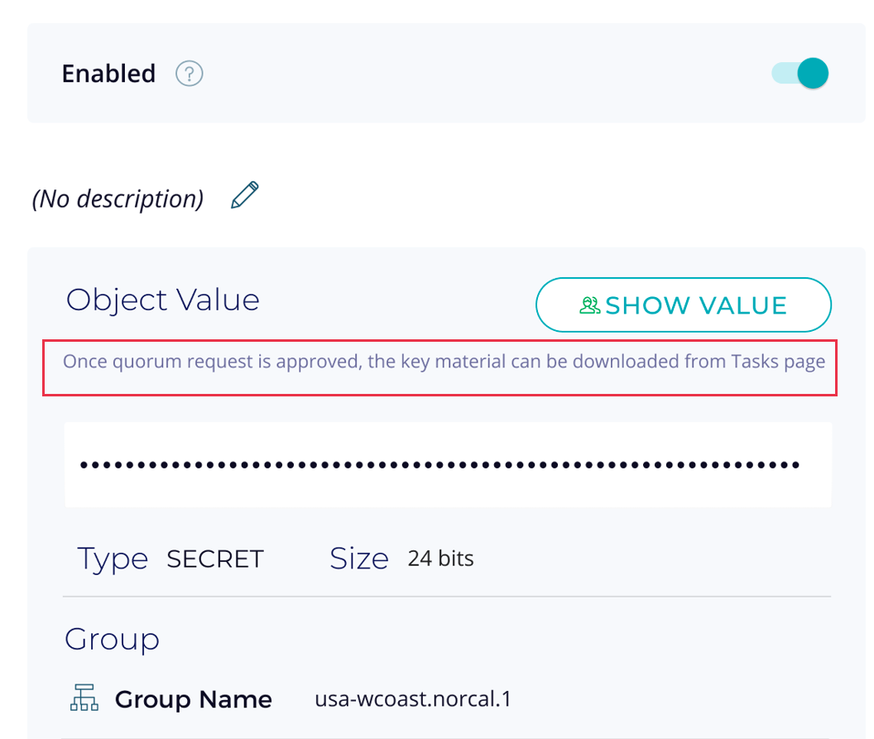Click the Enabled label

[108, 74]
